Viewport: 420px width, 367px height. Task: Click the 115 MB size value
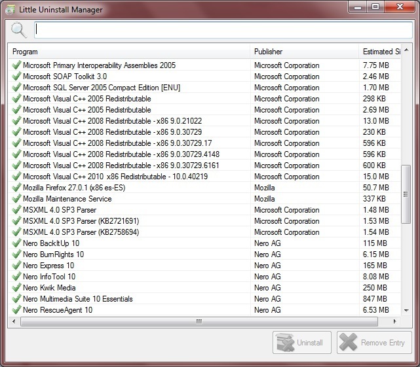coord(375,243)
